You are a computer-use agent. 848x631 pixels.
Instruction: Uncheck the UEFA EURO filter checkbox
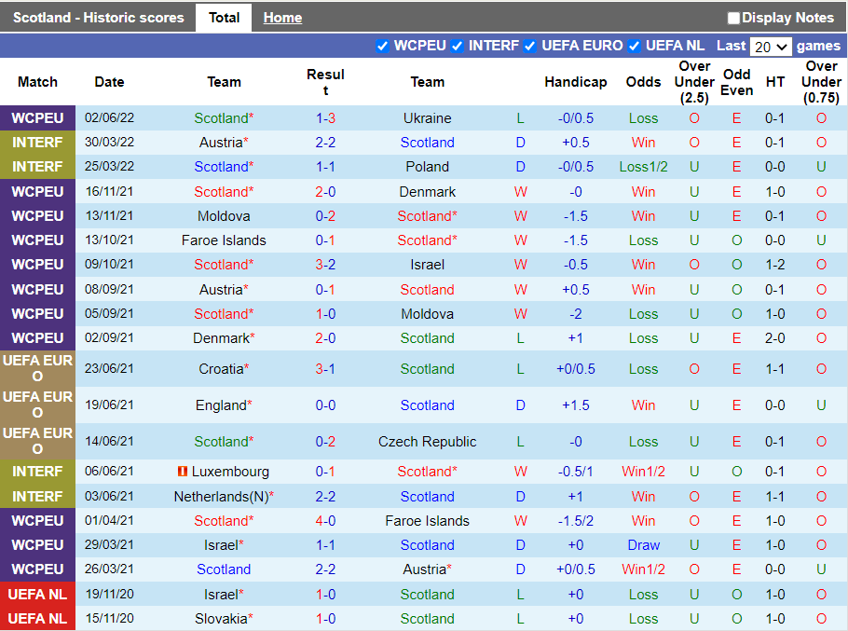[x=530, y=46]
